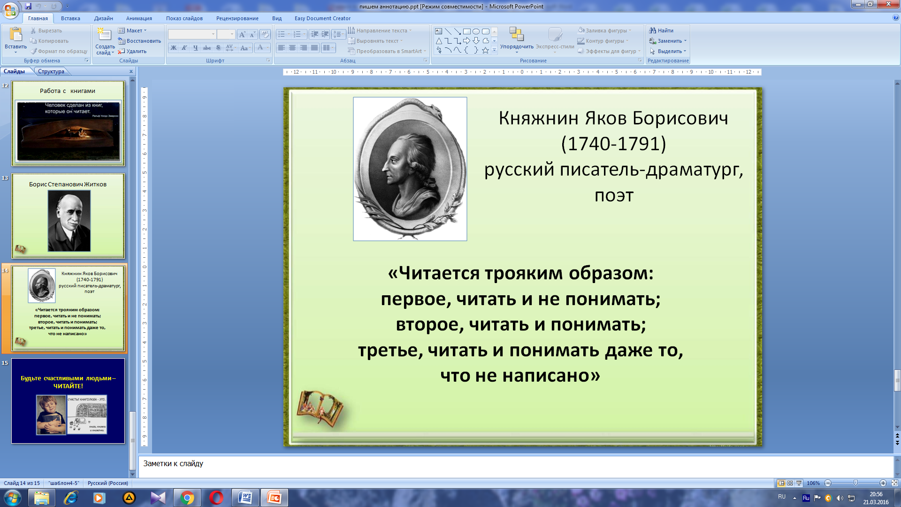Screen dimensions: 901x507
Task: Click the Clear Formatting icon
Action: [x=265, y=34]
